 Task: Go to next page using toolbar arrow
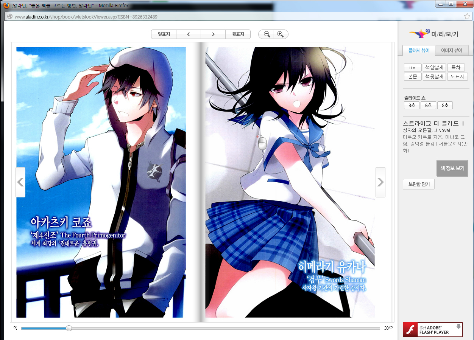[213, 34]
